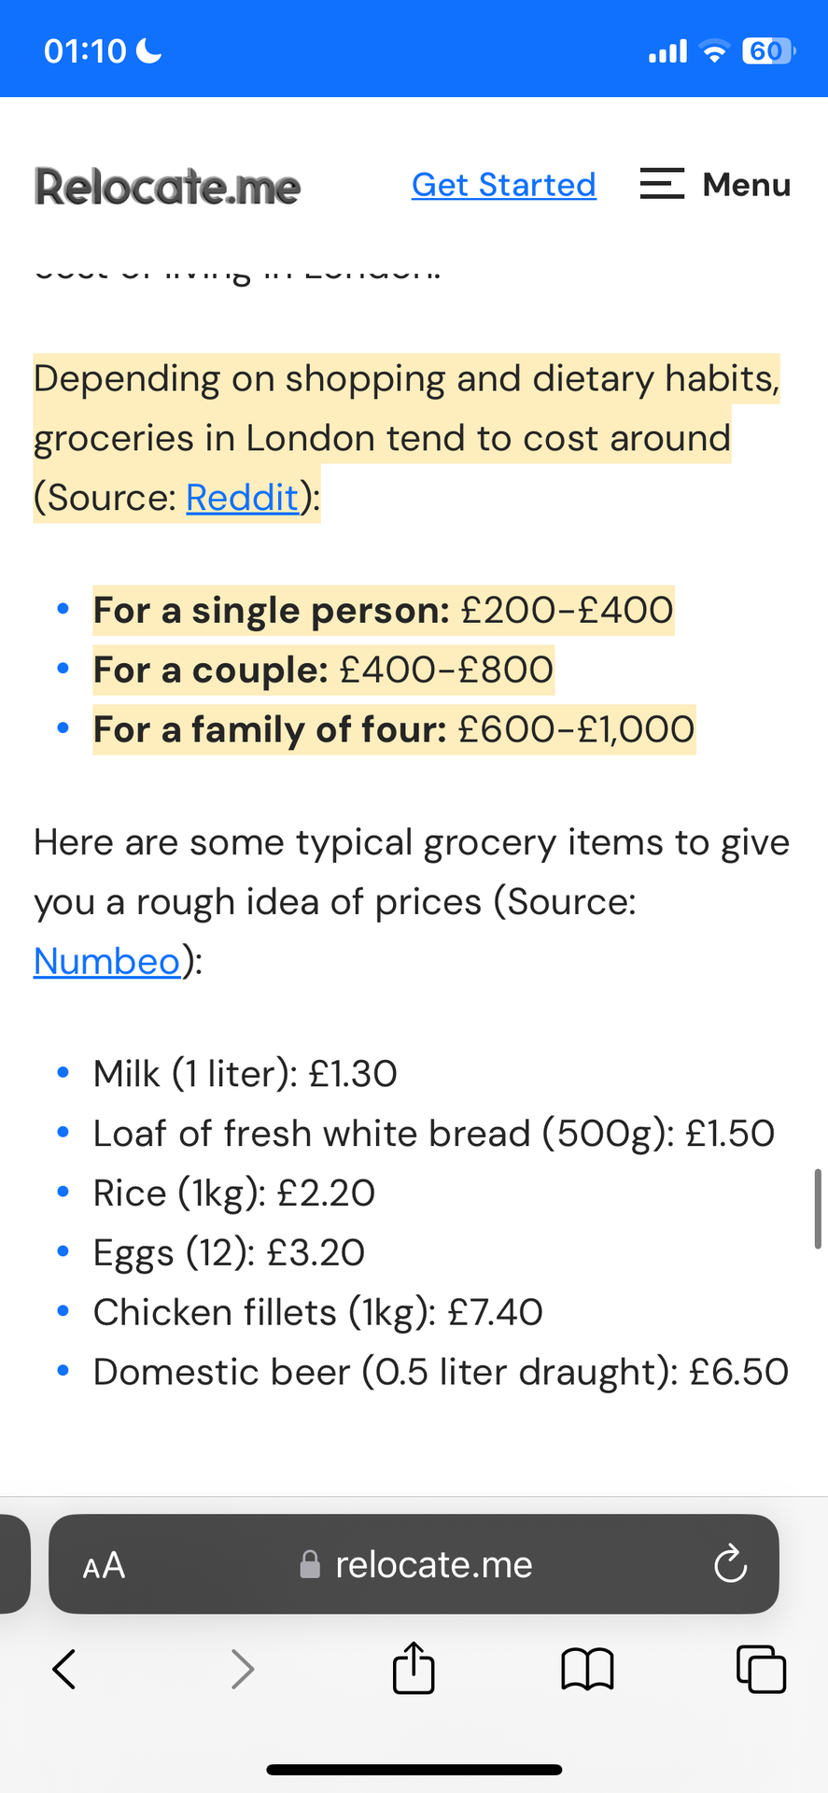Tap the home indicator bar
828x1793 pixels.
pos(414,1770)
